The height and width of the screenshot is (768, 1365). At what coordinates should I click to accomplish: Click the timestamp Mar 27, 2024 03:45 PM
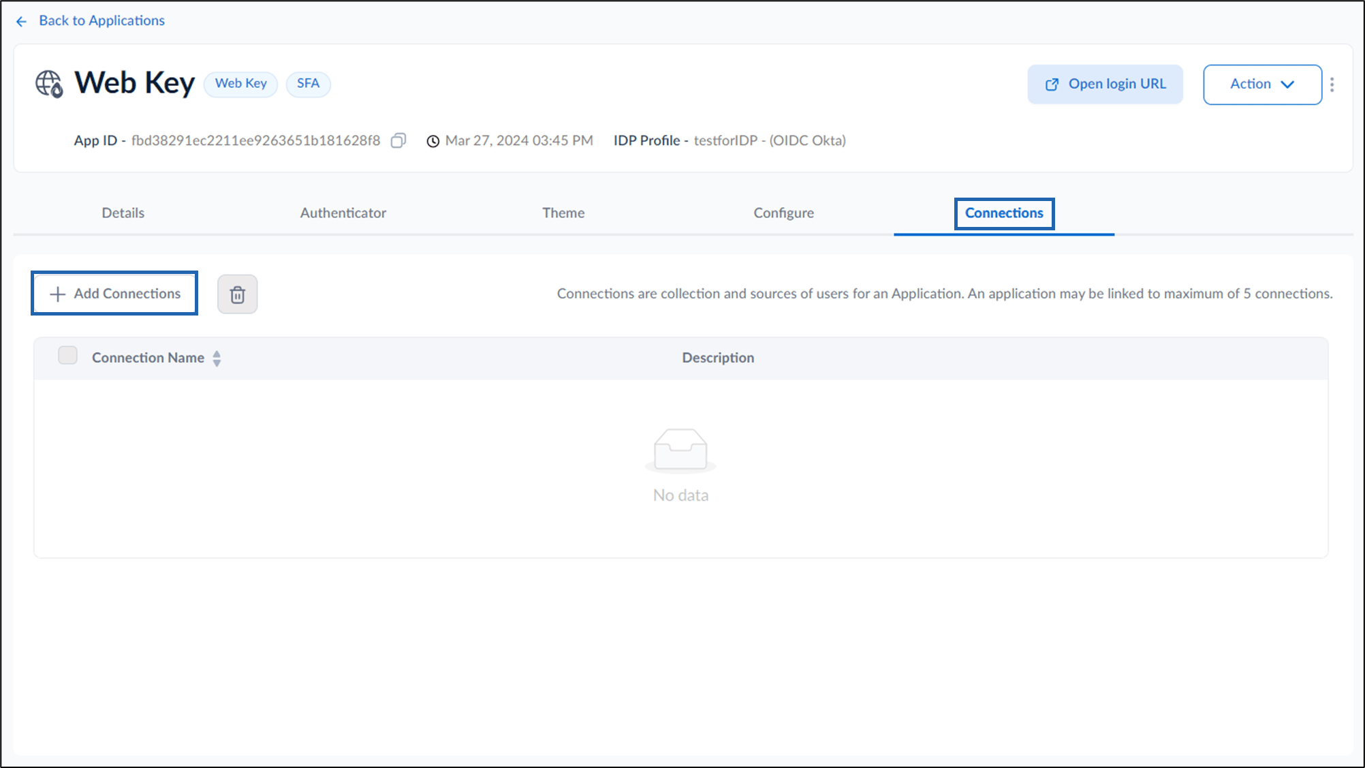tap(519, 140)
